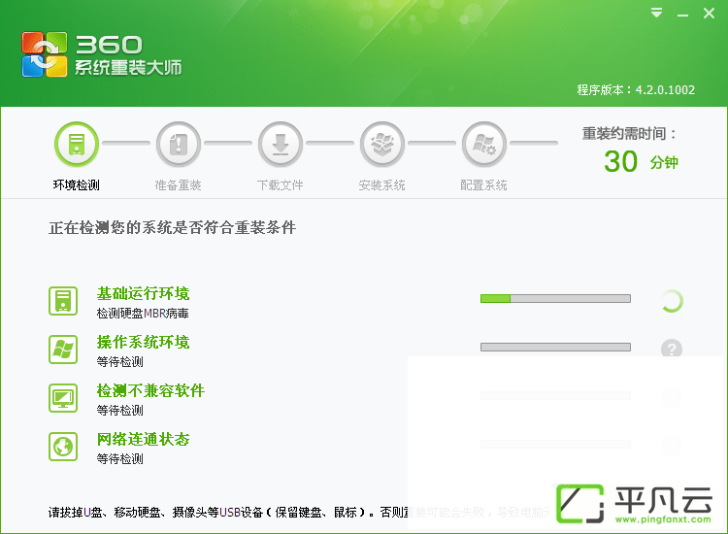The image size is (728, 534).
Task: Close the 360 reinstall window
Action: 709,13
